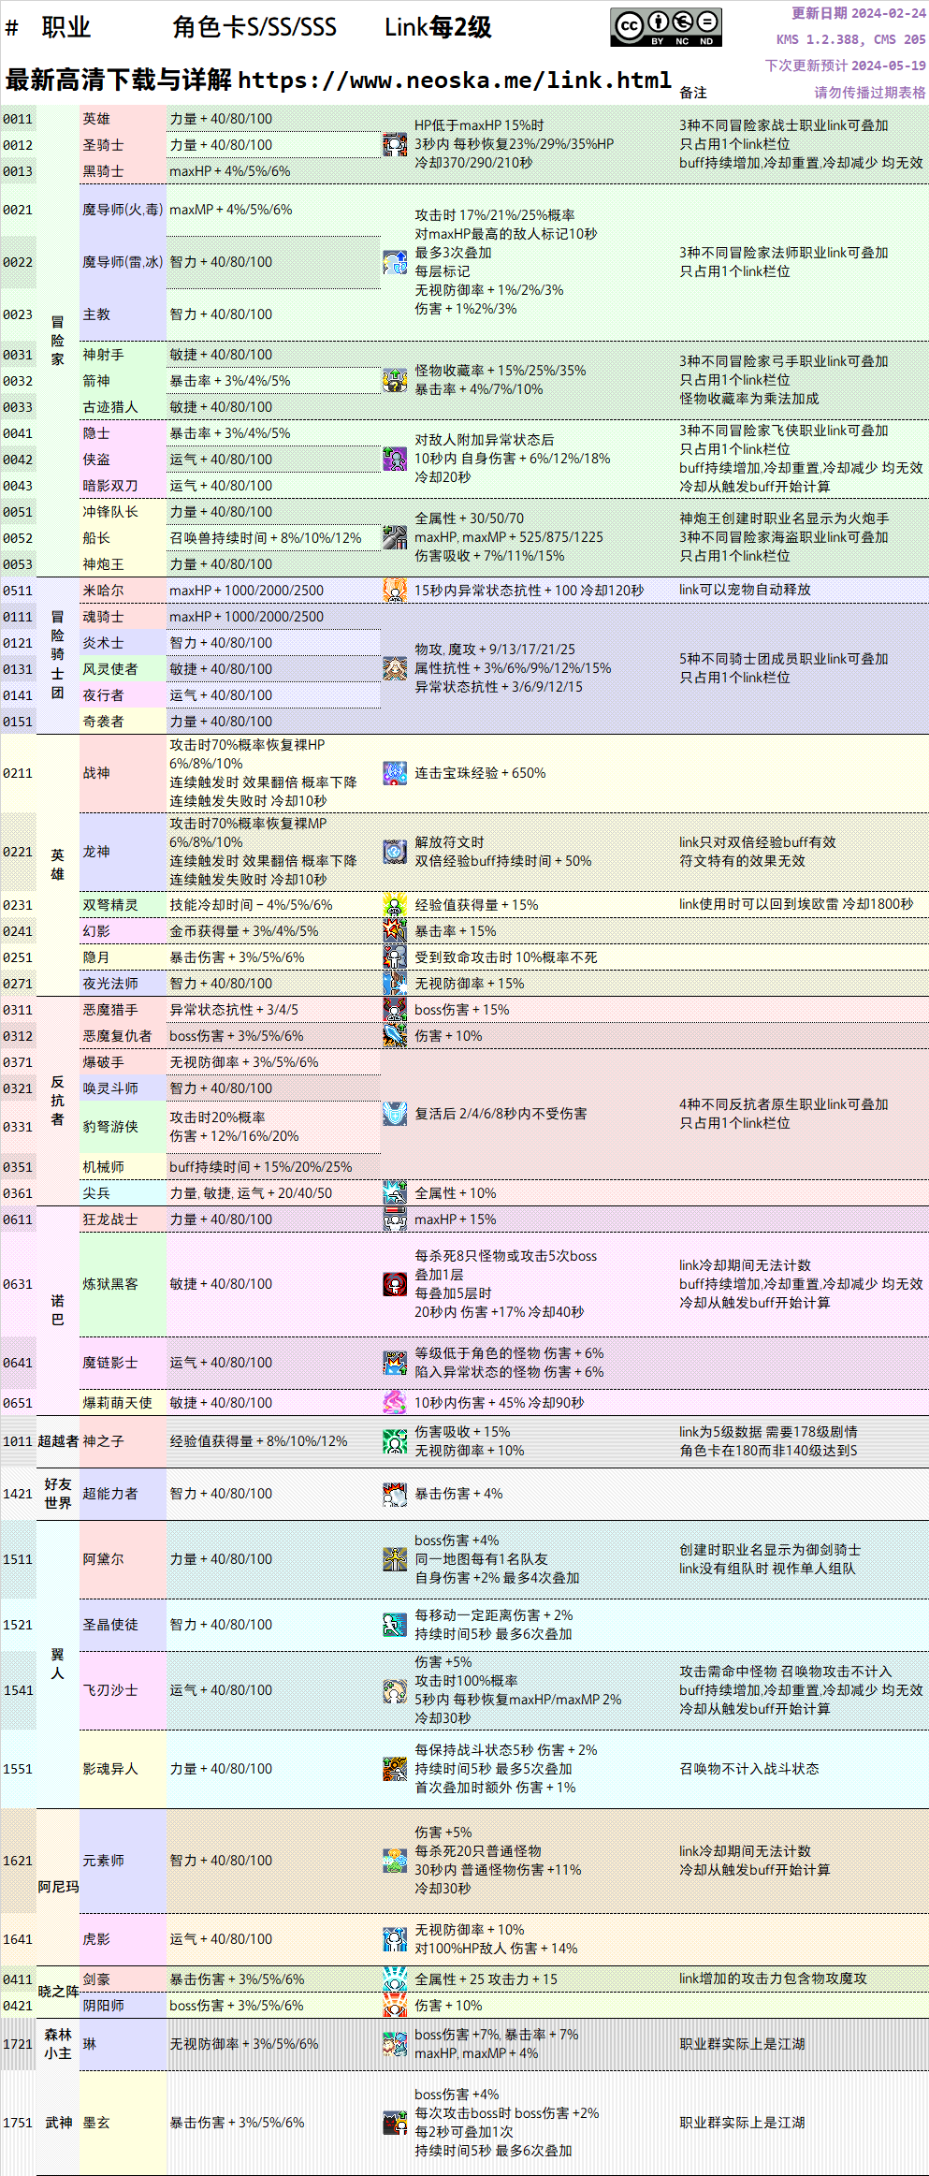929x2176 pixels.
Task: Click the adventurer warrior link skill icon (HP低于maxHP 15%时)
Action: tap(395, 145)
